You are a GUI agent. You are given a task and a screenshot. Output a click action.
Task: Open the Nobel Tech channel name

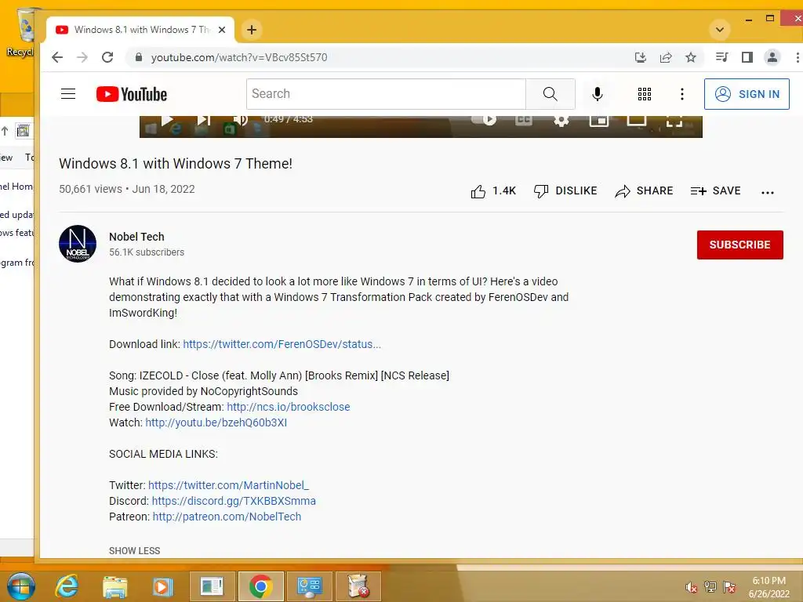coord(136,237)
